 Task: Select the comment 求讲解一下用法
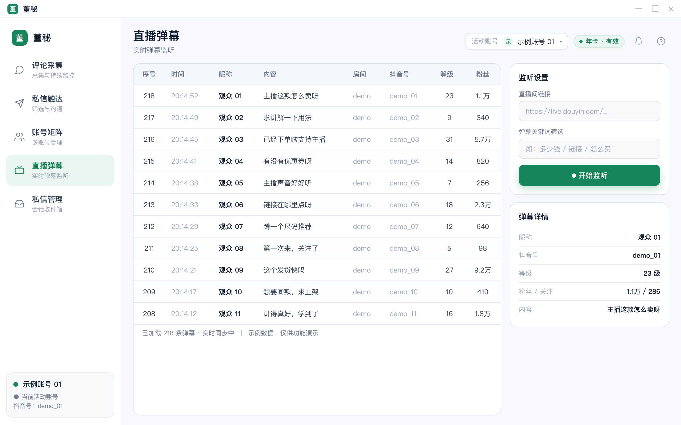[x=287, y=117]
